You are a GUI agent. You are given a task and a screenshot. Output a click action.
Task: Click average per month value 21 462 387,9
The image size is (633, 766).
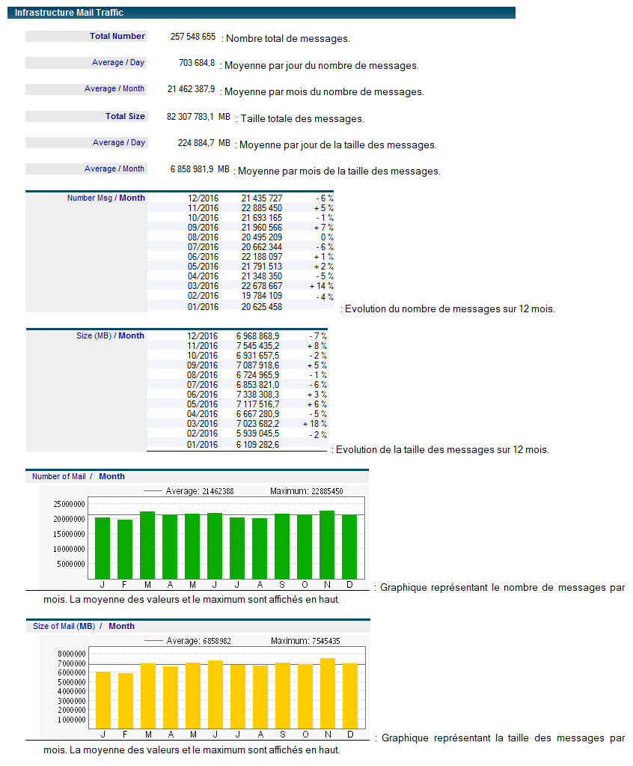191,89
